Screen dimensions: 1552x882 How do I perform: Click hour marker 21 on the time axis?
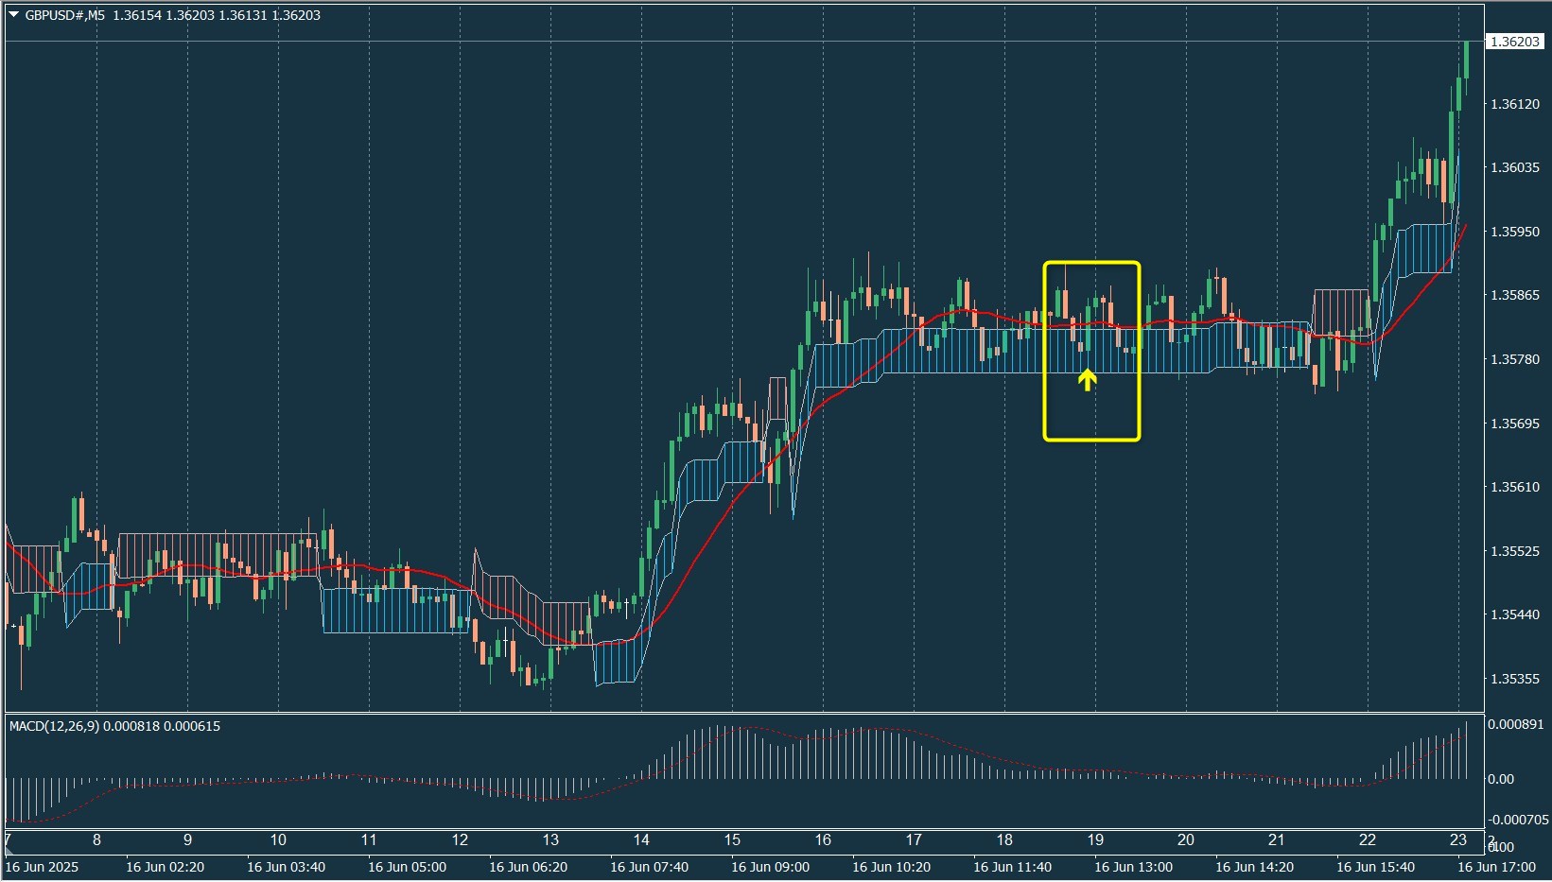click(1277, 839)
